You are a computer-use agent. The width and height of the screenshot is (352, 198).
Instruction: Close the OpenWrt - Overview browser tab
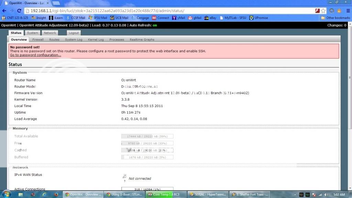tap(47, 3)
